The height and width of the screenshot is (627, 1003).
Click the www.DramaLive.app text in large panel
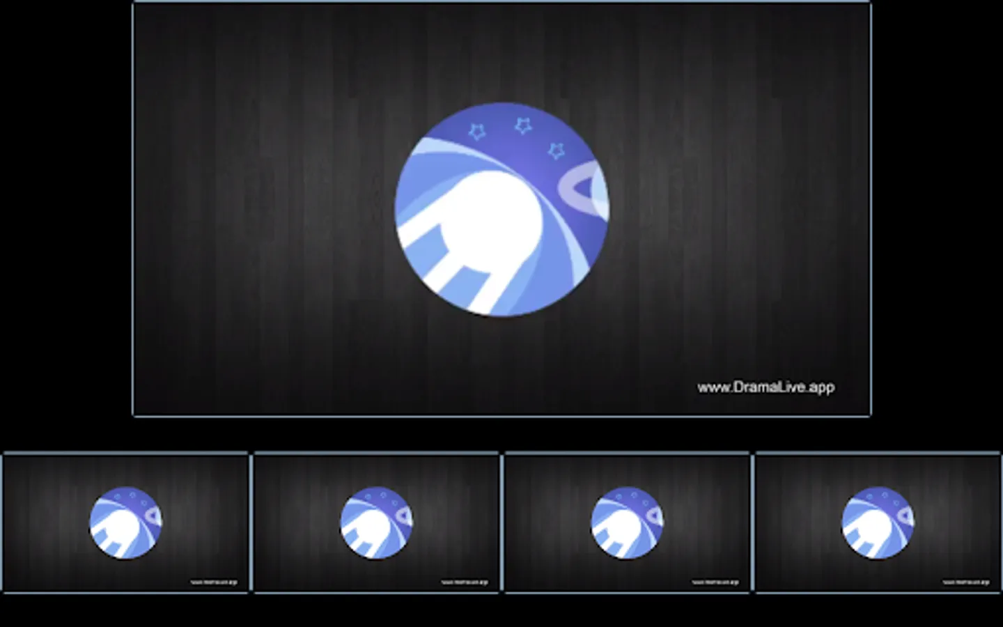click(x=765, y=387)
